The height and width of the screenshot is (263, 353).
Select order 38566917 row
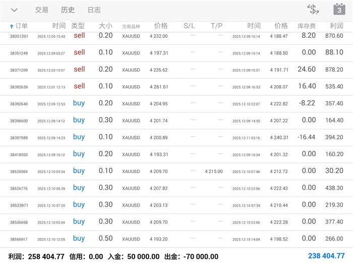[x=177, y=239]
